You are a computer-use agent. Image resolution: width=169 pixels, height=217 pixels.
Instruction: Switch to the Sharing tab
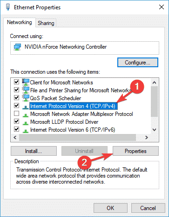coord(46,23)
